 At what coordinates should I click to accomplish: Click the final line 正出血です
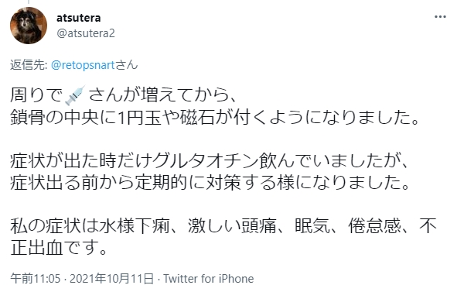tap(59, 248)
